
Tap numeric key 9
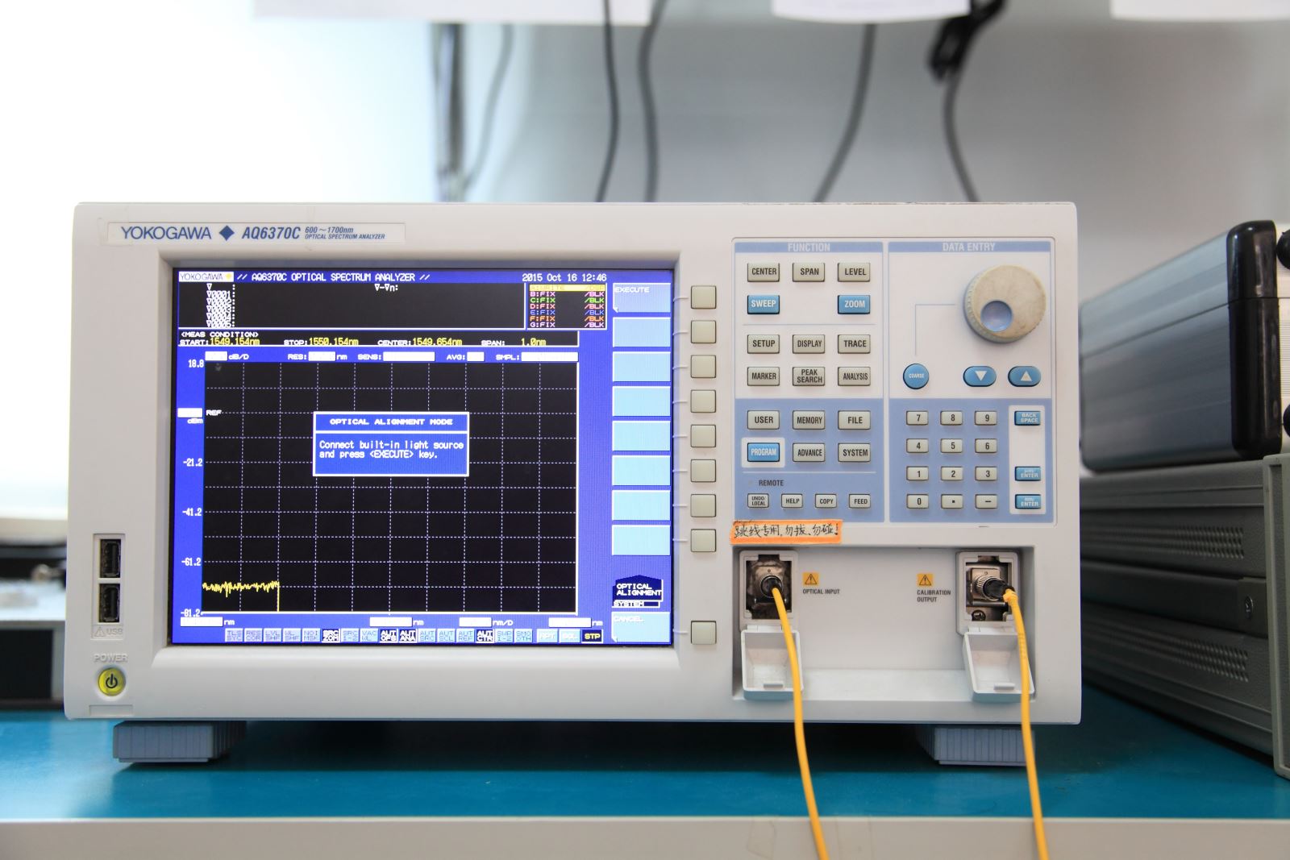(x=987, y=418)
